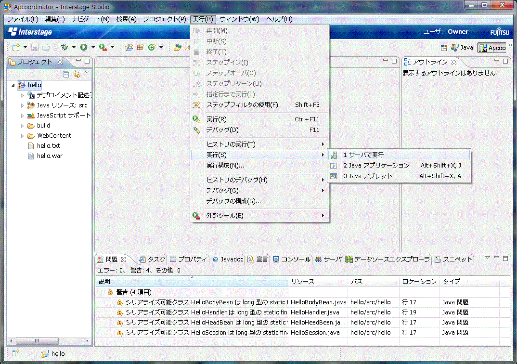Image resolution: width=517 pixels, height=364 pixels.
Task: Select the HelloHandler.java warning row
Action: [303, 312]
